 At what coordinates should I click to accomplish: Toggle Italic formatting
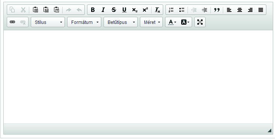tap(103, 10)
